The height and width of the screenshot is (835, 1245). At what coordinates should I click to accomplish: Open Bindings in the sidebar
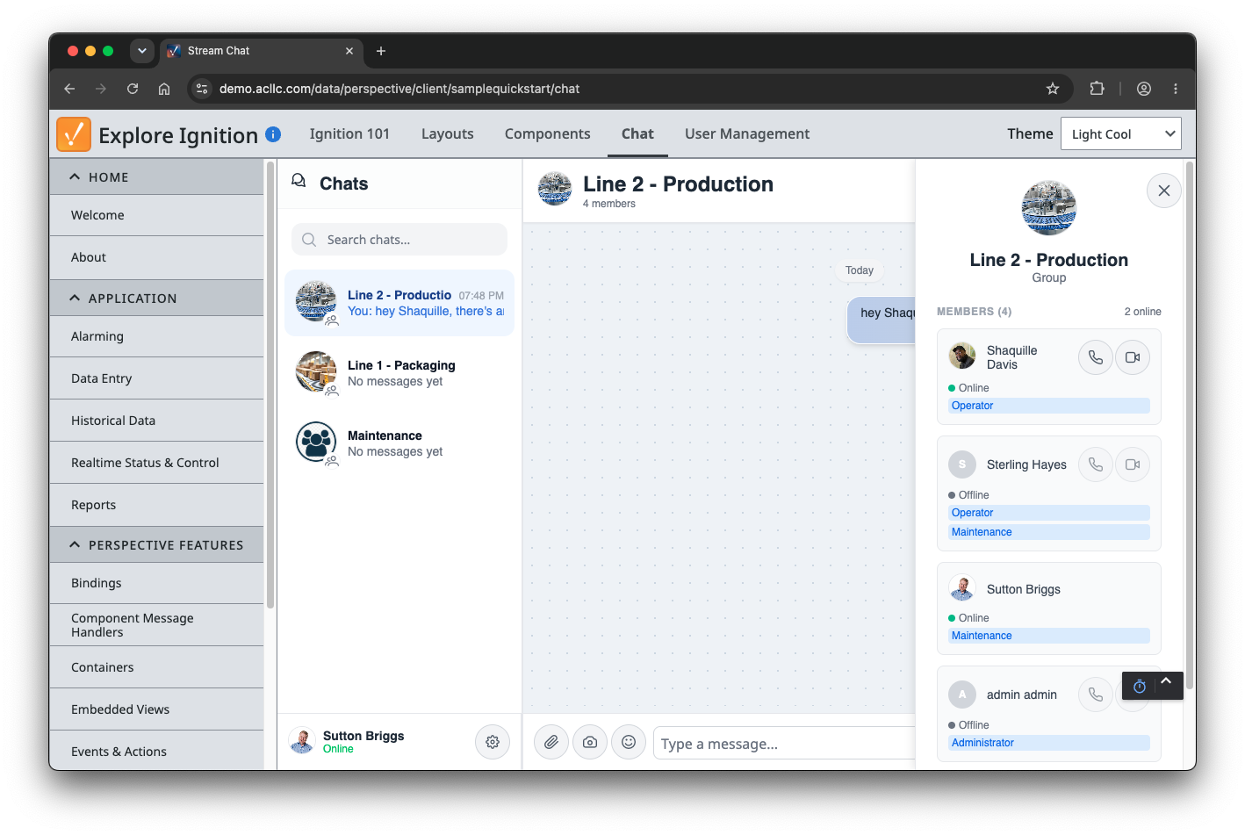point(156,583)
